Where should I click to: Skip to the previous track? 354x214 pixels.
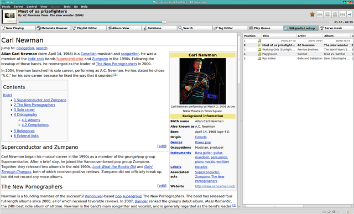point(320,14)
